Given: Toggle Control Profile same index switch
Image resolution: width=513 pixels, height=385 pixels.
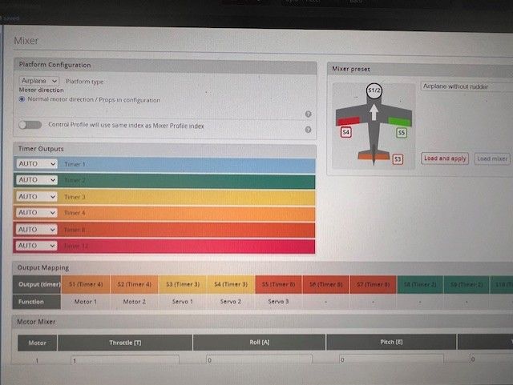Looking at the screenshot, I should coord(30,125).
